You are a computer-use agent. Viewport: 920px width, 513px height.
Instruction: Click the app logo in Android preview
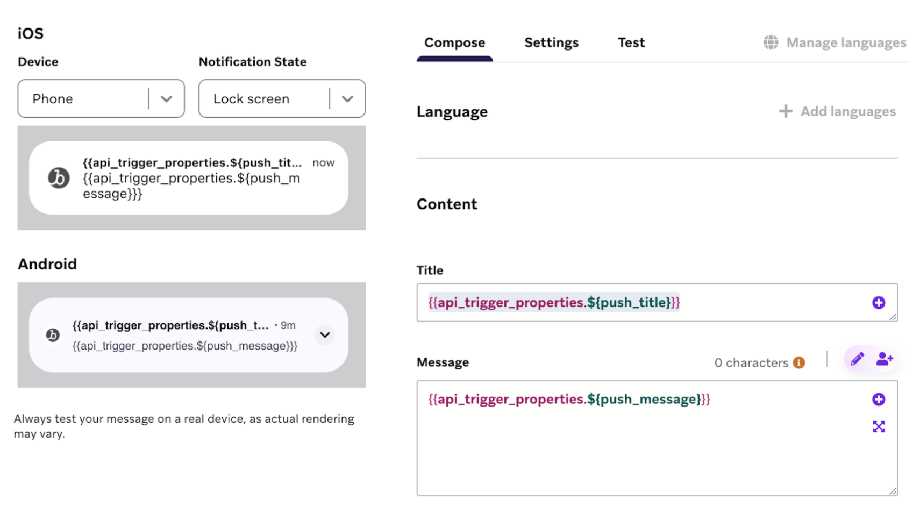(x=53, y=335)
